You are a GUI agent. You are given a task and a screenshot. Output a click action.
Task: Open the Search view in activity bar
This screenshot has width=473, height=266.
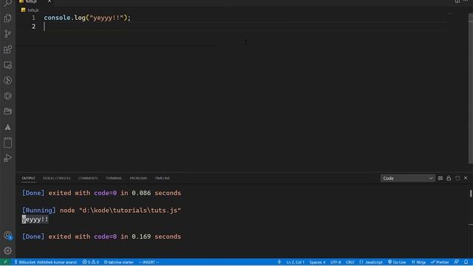(x=7, y=3)
